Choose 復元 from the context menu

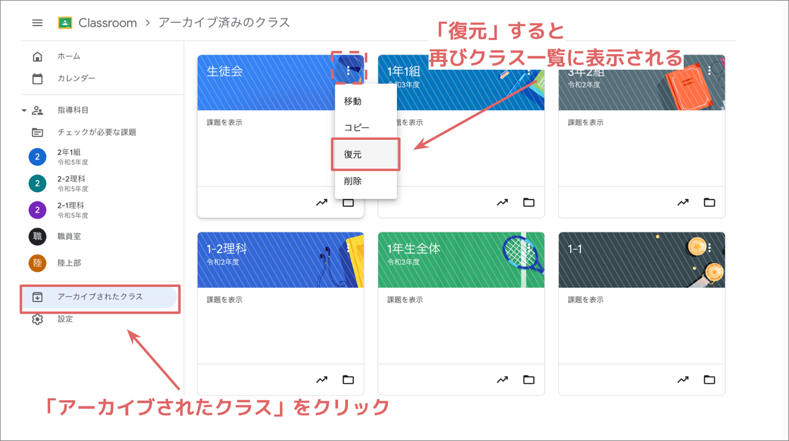pyautogui.click(x=366, y=155)
